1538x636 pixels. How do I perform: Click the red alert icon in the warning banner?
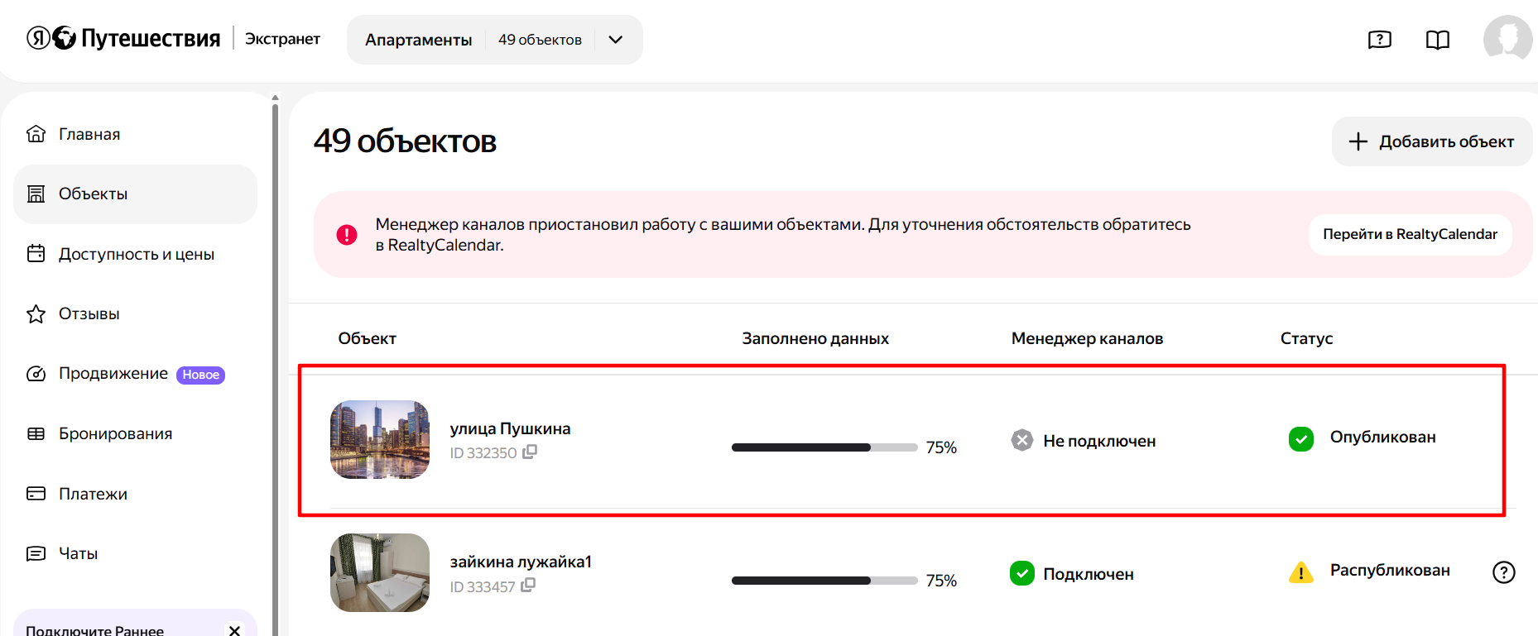(347, 235)
